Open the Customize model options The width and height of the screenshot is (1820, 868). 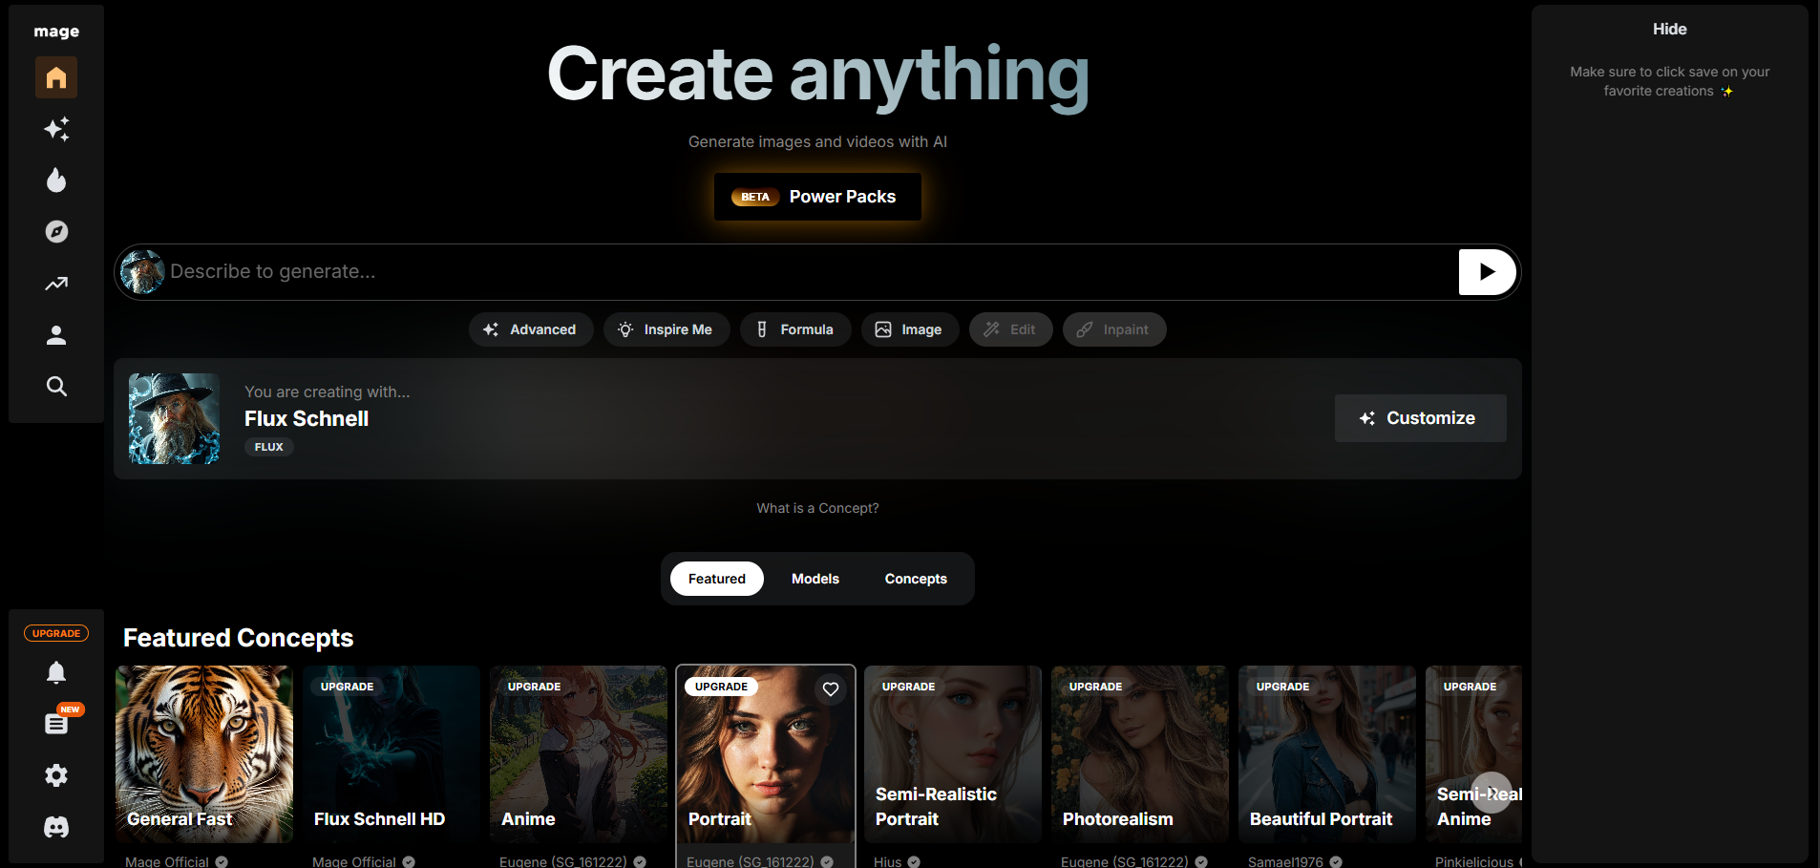pyautogui.click(x=1420, y=418)
